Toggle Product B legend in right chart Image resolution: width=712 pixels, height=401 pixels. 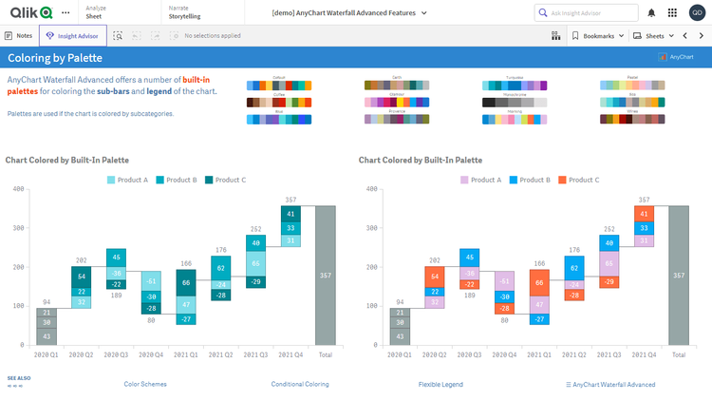(x=526, y=180)
